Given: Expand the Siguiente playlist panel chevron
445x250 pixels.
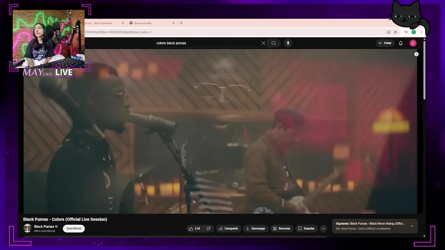Looking at the screenshot, I should [412, 226].
